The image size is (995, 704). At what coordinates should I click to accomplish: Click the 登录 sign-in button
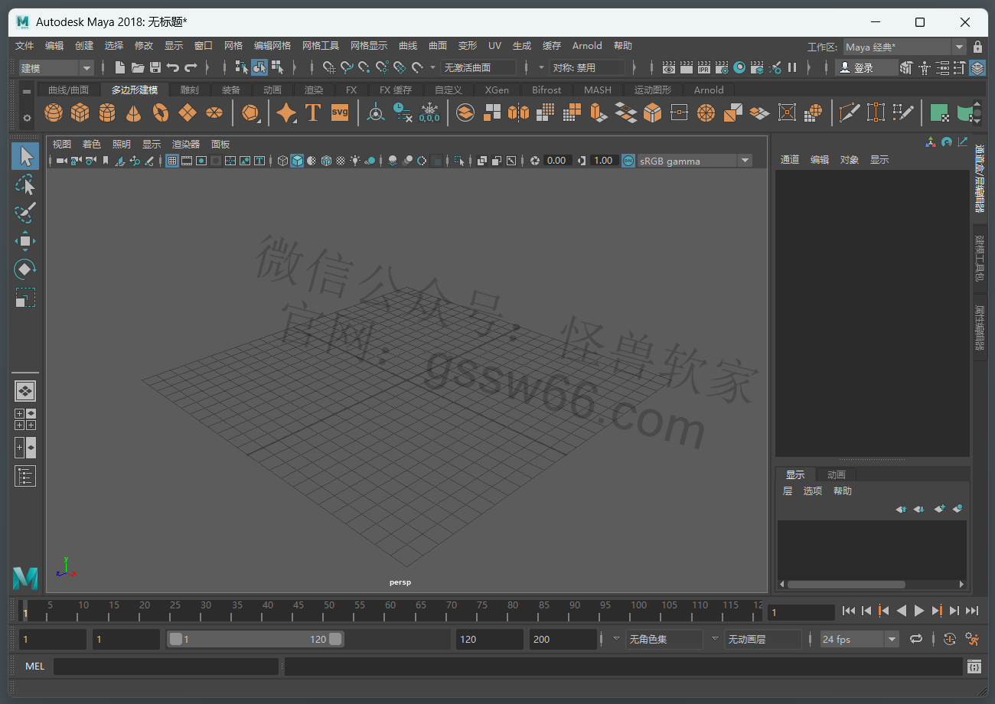pos(865,68)
